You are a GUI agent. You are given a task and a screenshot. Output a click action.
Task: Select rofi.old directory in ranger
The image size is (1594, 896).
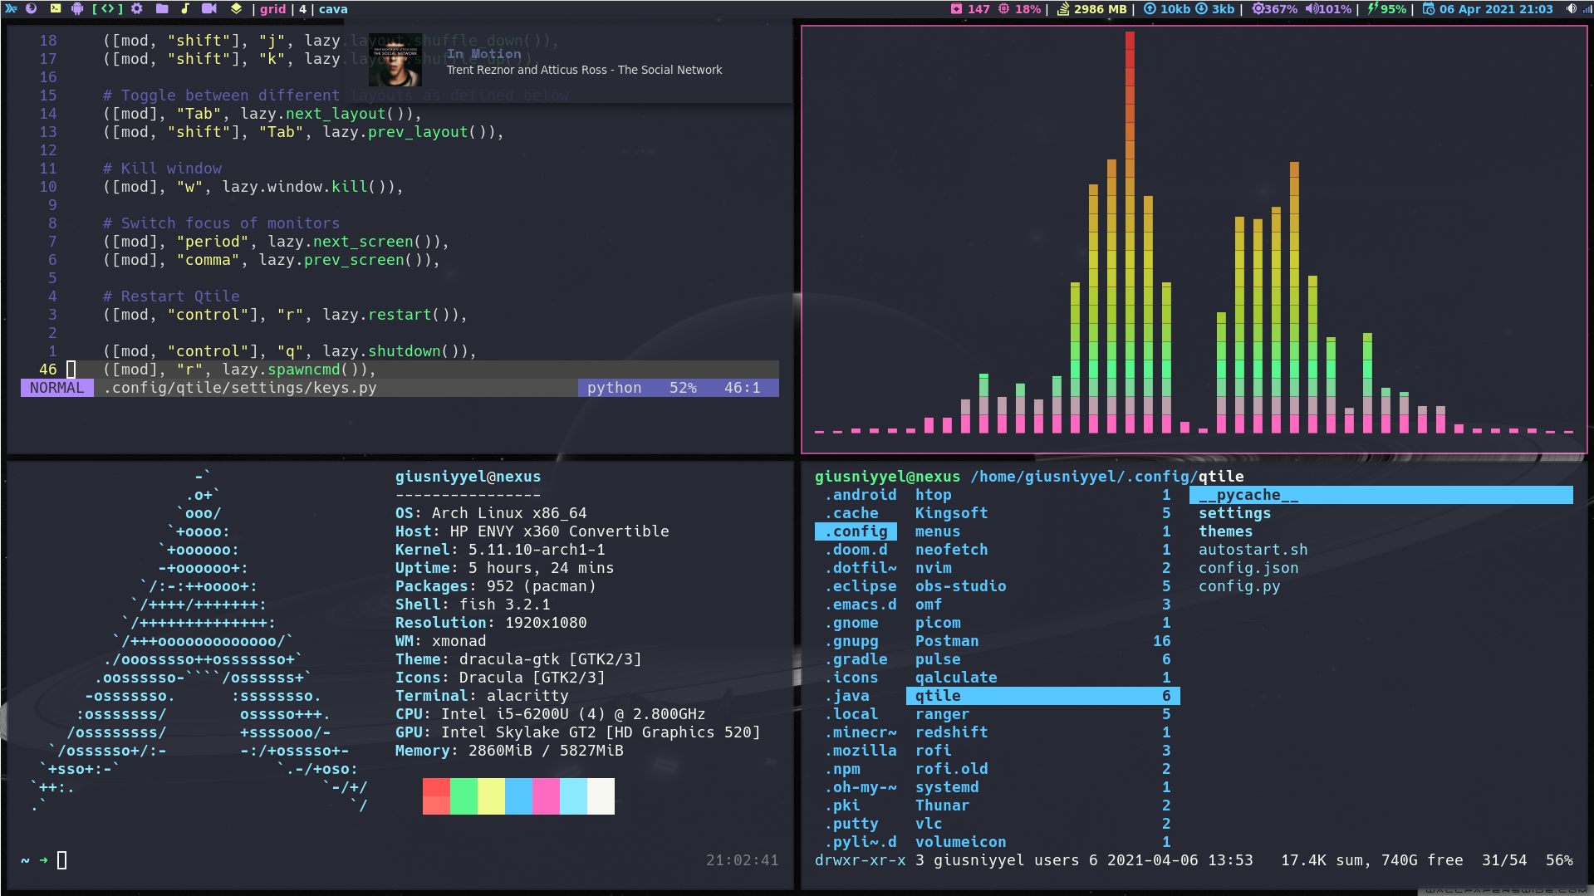[1042, 769]
